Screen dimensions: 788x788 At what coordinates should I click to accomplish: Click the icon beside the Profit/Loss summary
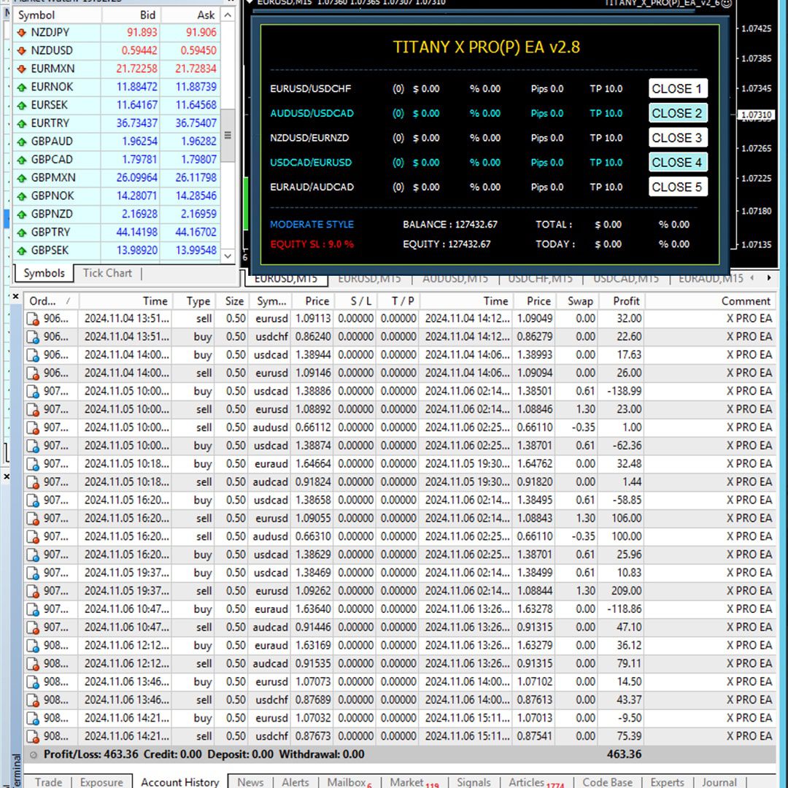pyautogui.click(x=34, y=754)
